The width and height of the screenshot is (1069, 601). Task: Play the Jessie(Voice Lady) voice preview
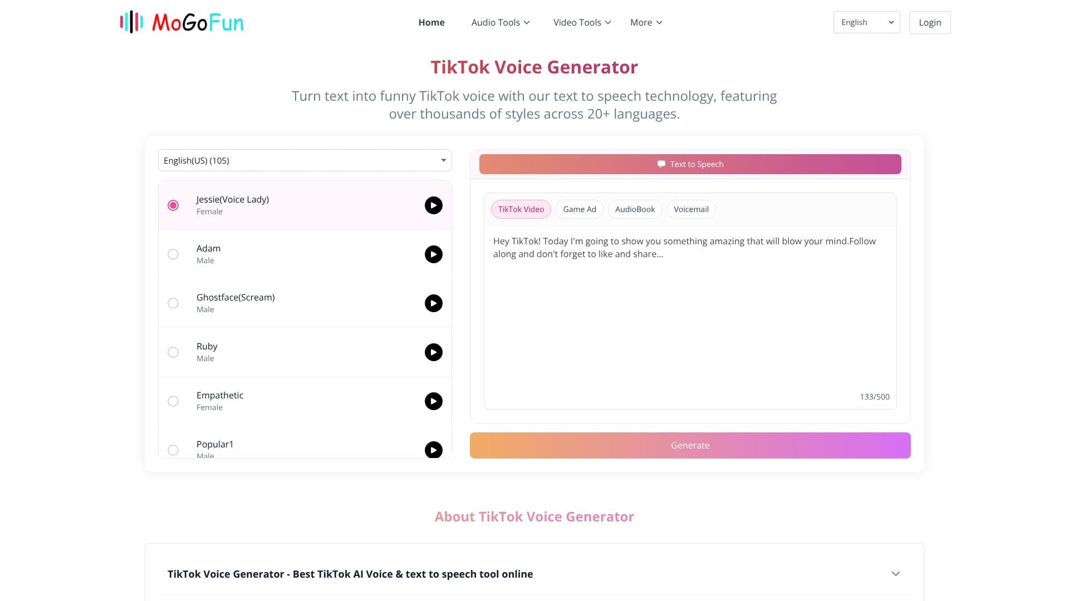click(x=433, y=205)
